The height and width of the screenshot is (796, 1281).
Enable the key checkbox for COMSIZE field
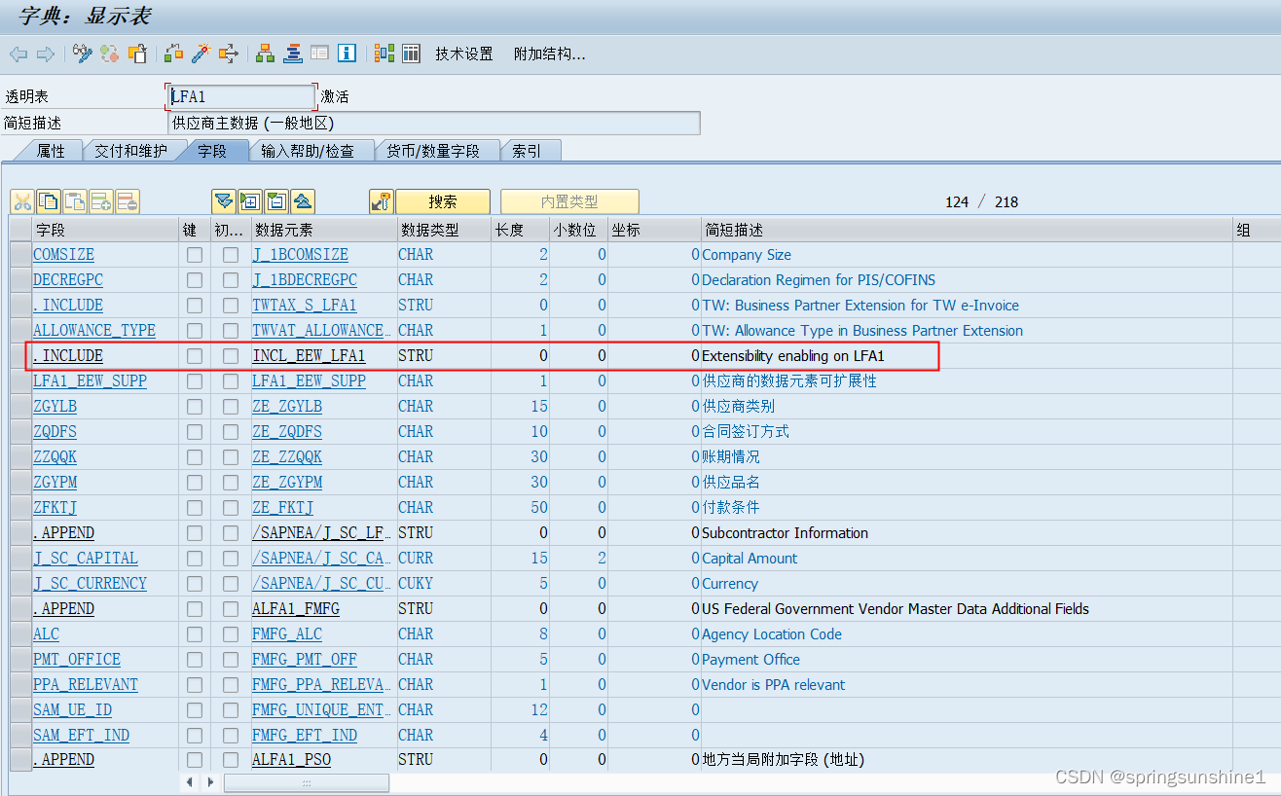(x=194, y=254)
